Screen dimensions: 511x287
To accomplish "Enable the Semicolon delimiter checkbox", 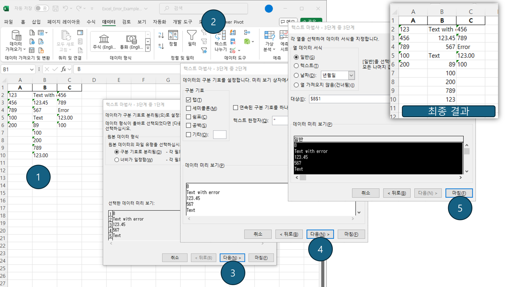I will coord(188,108).
